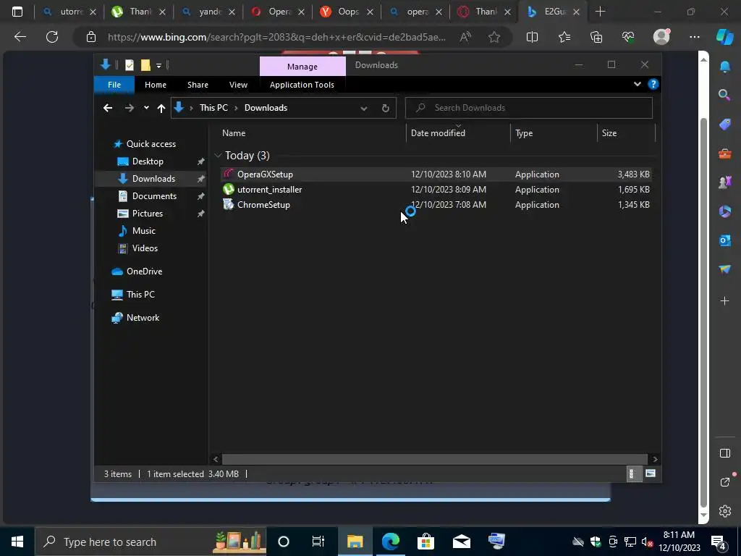Click the Edge address bar URL

pos(276,37)
